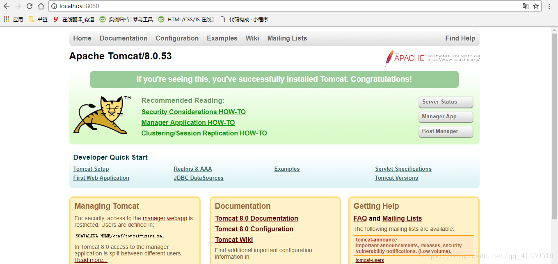The width and height of the screenshot is (558, 264).
Task: Open the FAQ link under Getting Help
Action: tap(360, 219)
